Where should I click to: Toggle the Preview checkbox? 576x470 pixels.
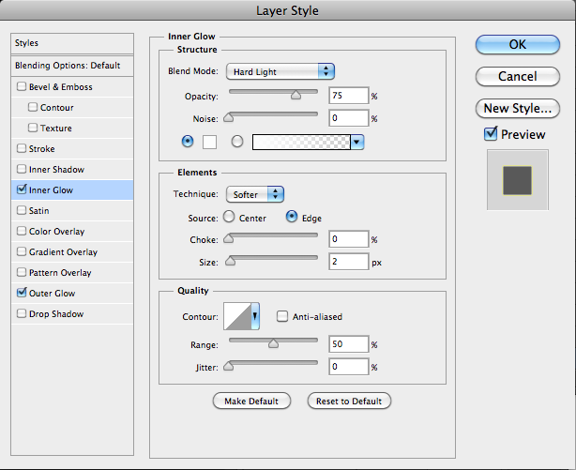(x=491, y=134)
